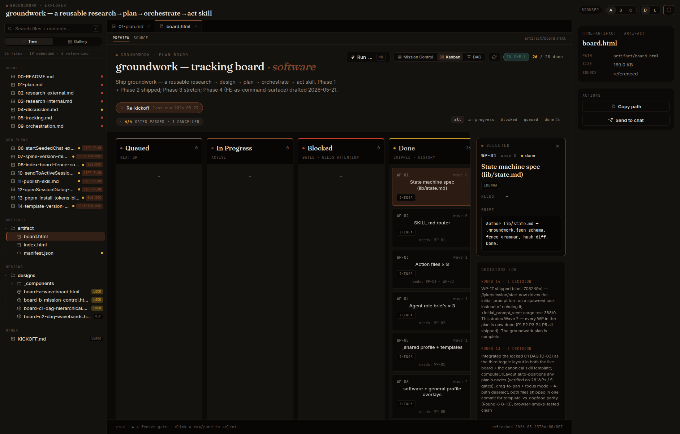
Task: Select the WP-05 _shared profile card
Action: point(431,352)
